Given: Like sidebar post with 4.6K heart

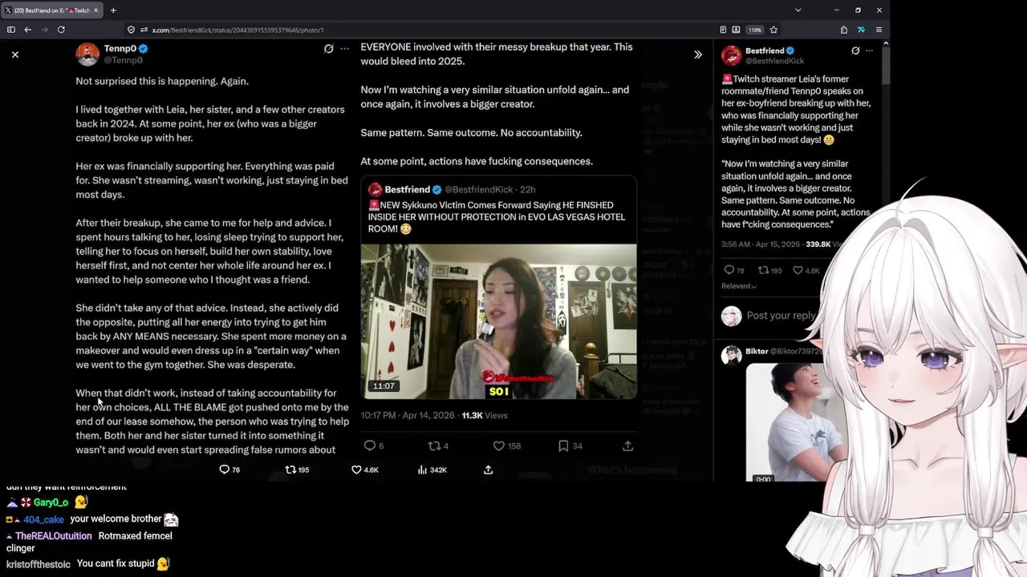Looking at the screenshot, I should [806, 270].
